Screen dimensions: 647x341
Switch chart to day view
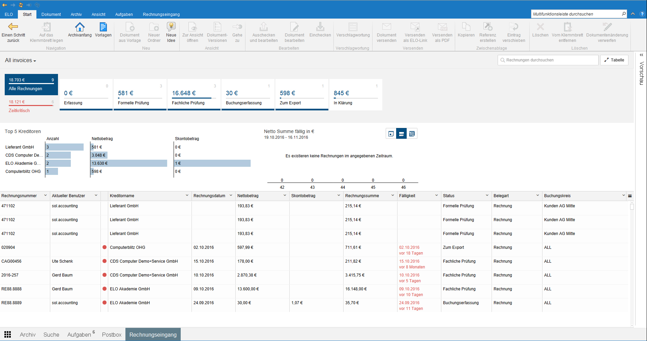tap(391, 134)
